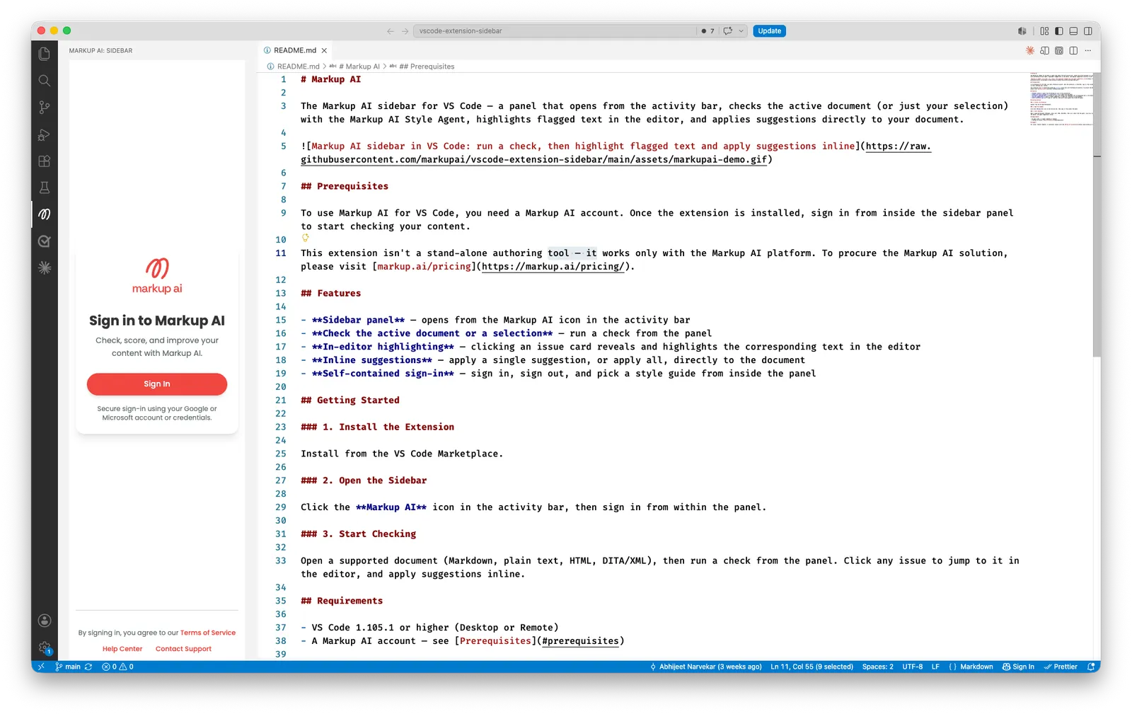Open the editor More Actions ellipsis

click(1088, 50)
